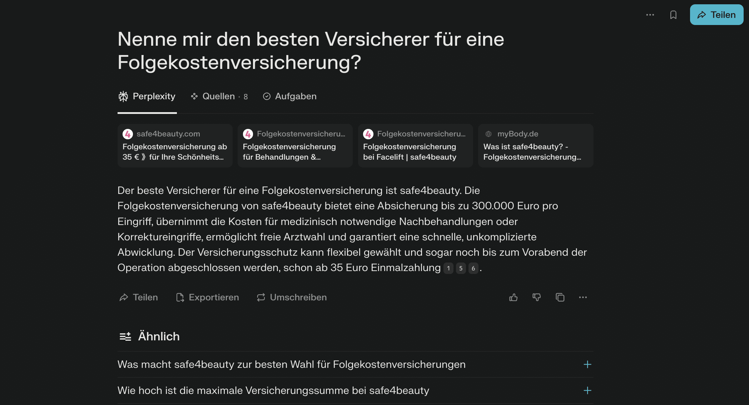Open more options below the answer text
The height and width of the screenshot is (405, 749).
point(583,297)
